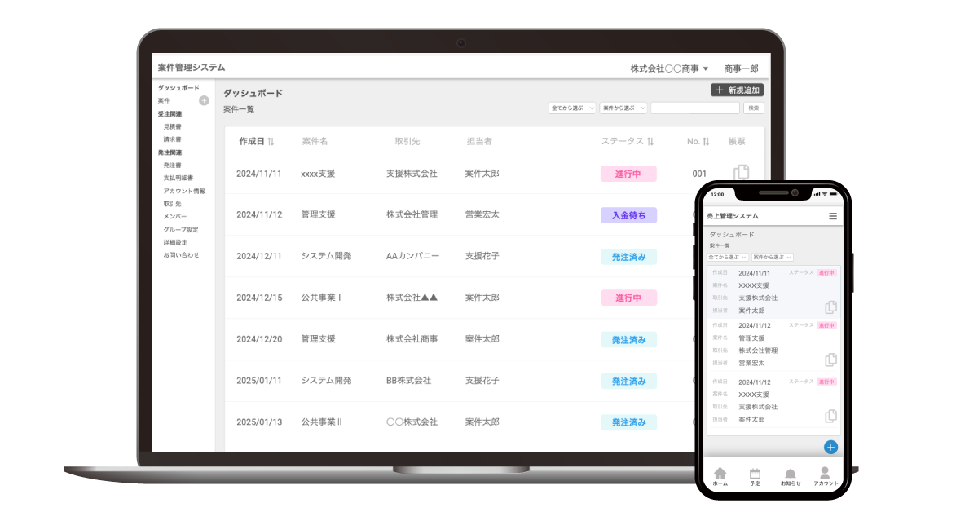Click the 帳票 copy icon for xxxx支援 row

pyautogui.click(x=742, y=173)
